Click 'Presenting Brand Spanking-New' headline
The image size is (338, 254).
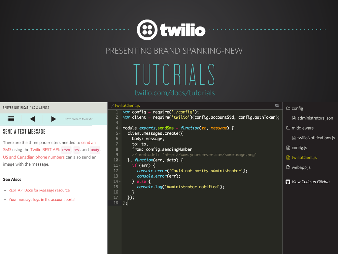(174, 51)
